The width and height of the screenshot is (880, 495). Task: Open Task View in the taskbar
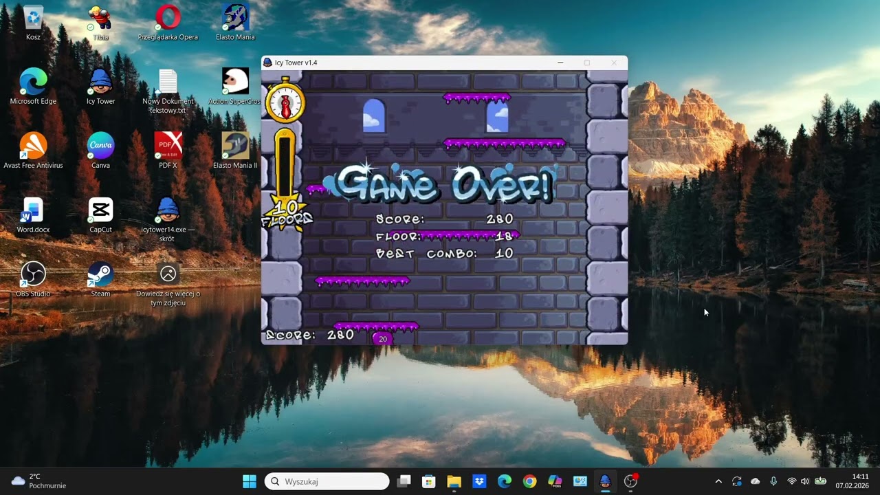click(404, 481)
